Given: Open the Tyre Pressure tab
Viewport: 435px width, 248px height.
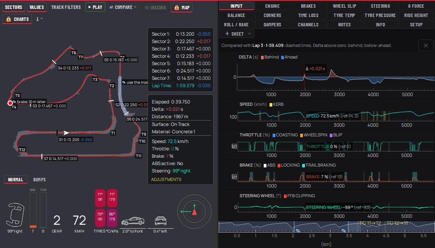Looking at the screenshot, I should (380, 15).
